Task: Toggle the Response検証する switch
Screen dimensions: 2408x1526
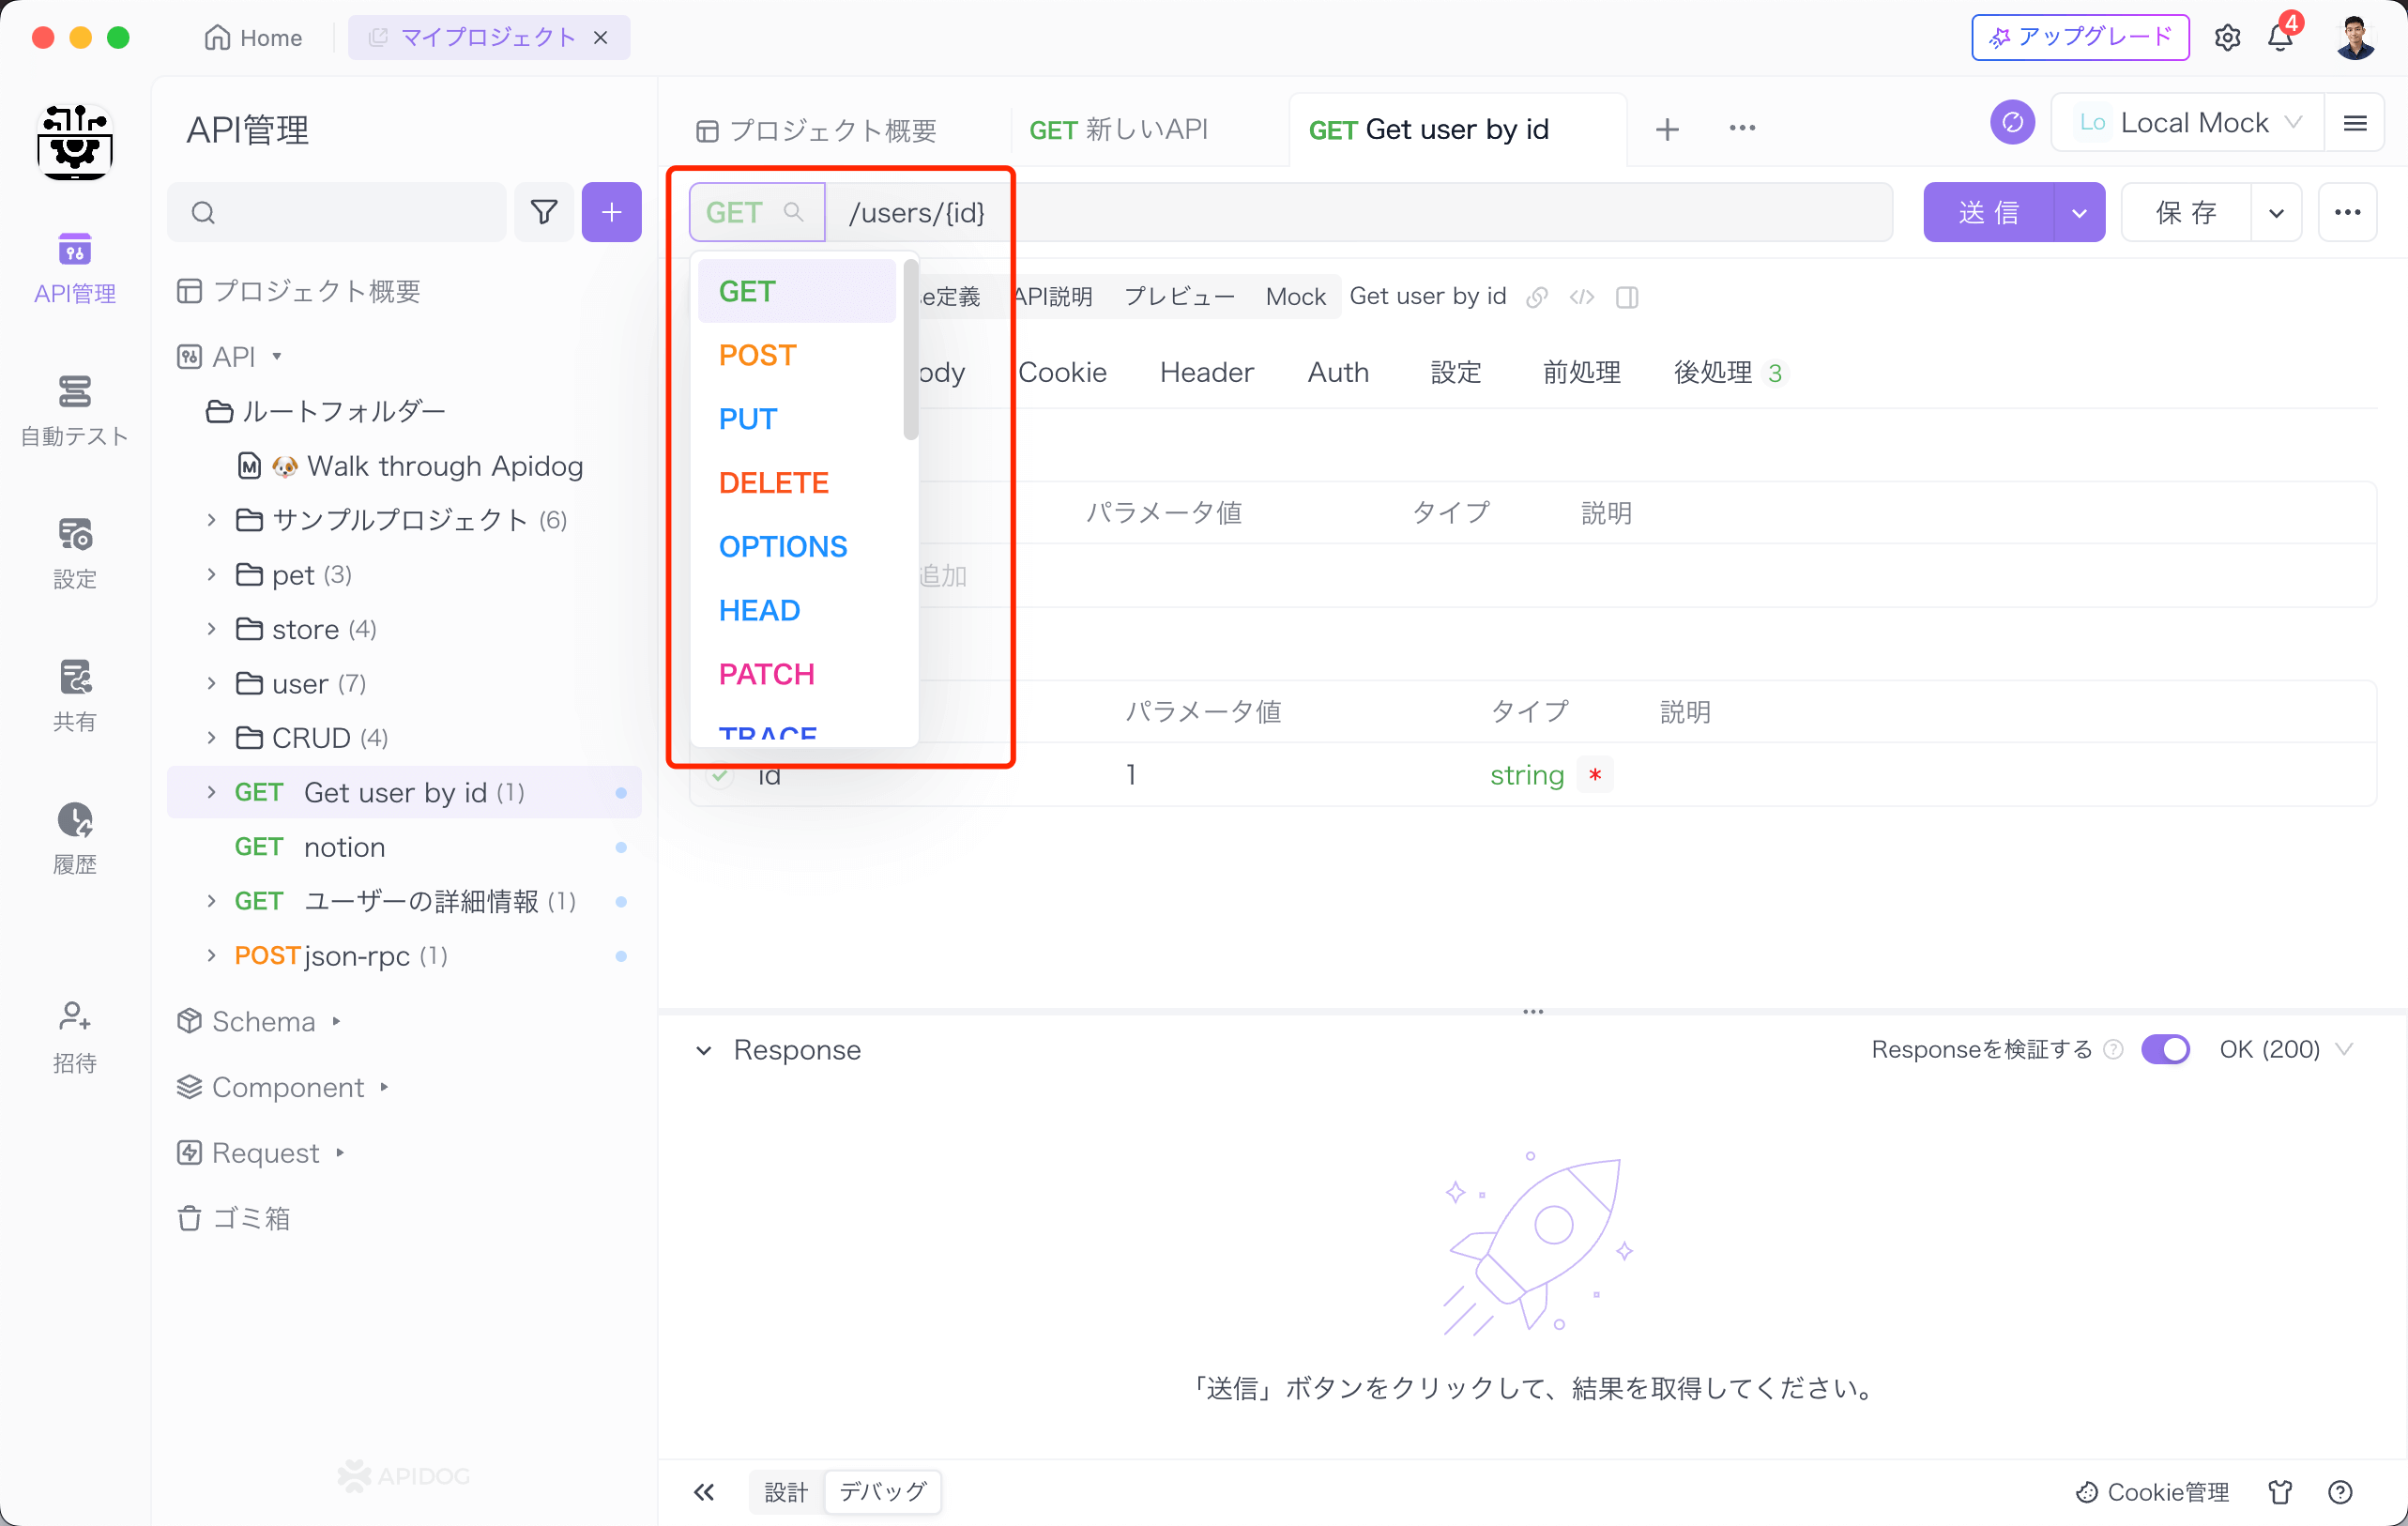Action: coord(2162,1048)
